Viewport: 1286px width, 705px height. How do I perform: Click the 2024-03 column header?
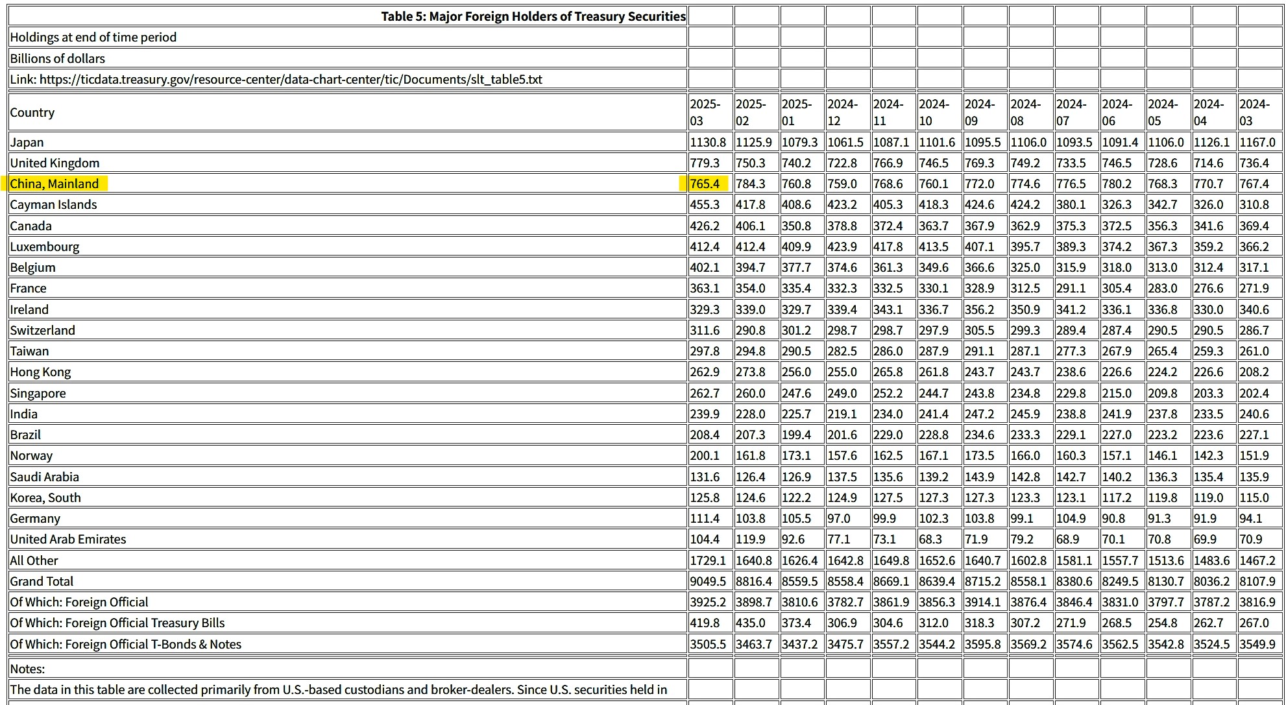[1254, 112]
